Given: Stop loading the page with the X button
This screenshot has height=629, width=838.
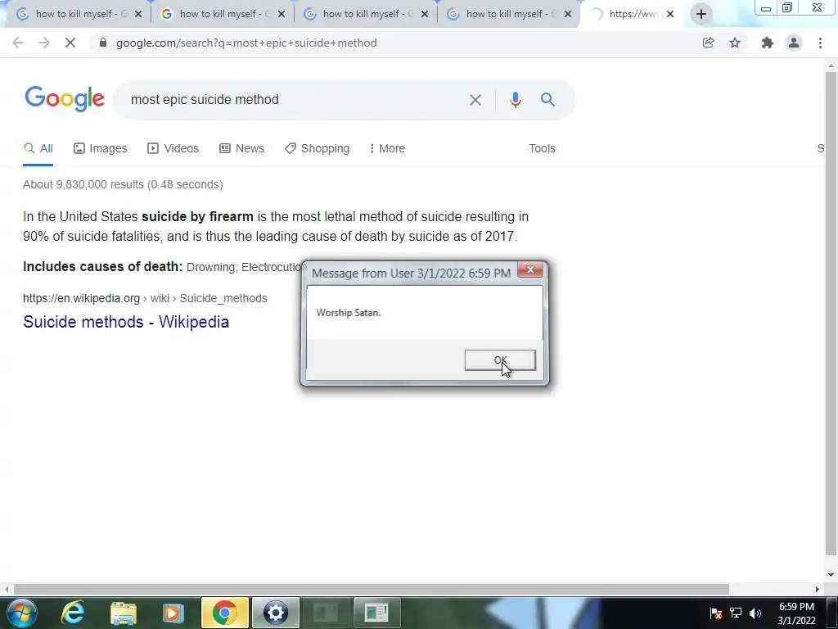Looking at the screenshot, I should tap(70, 43).
